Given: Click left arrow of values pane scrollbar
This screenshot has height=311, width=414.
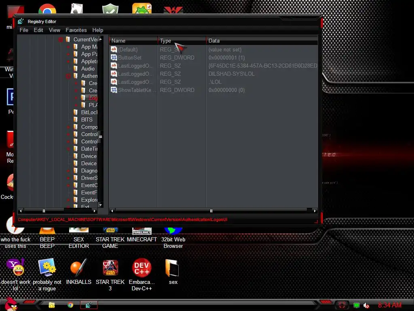Looking at the screenshot, I should click(x=112, y=211).
